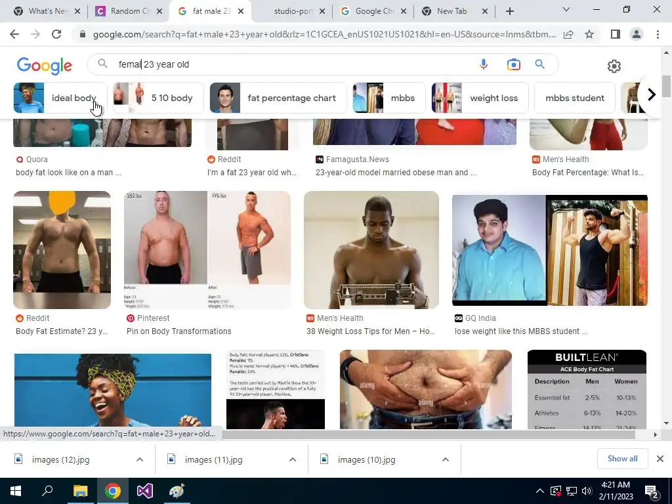Select the mbbs student chip
The height and width of the screenshot is (504, 672).
[575, 98]
